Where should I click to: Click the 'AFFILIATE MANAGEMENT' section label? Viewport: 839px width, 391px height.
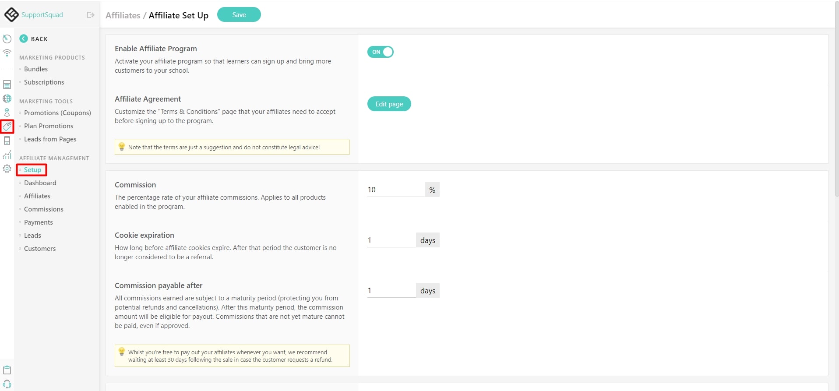point(54,158)
